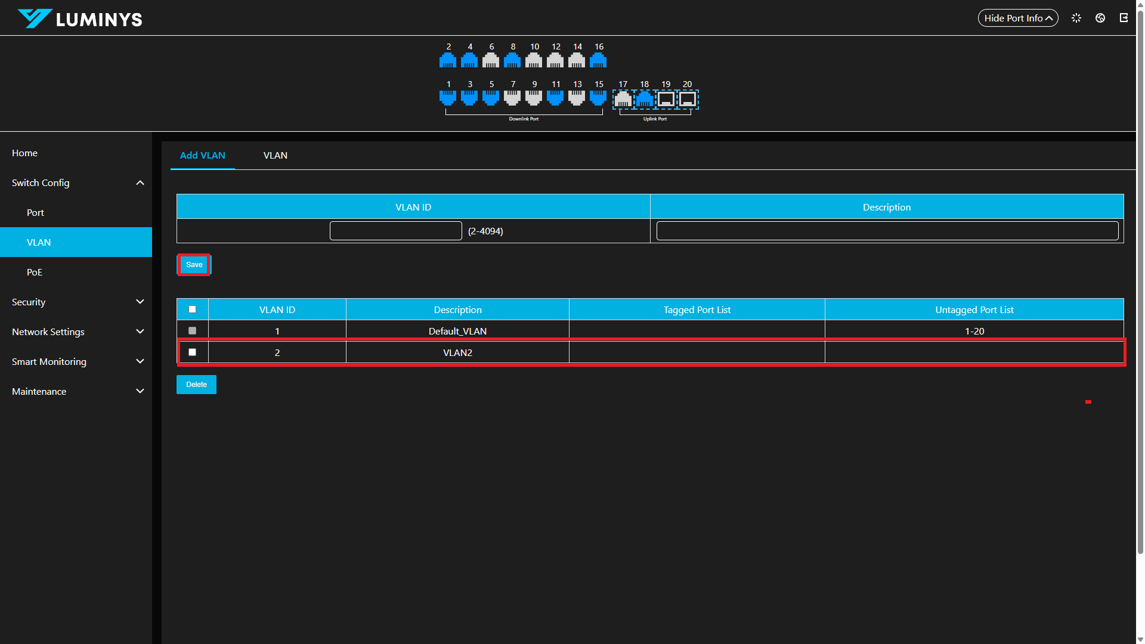The image size is (1145, 644).
Task: Click the globe language icon
Action: [x=1100, y=18]
